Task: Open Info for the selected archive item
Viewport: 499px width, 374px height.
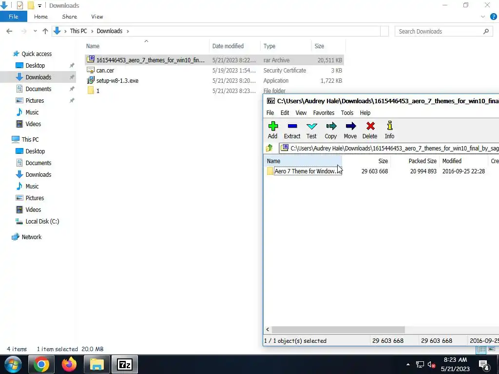Action: [x=389, y=130]
